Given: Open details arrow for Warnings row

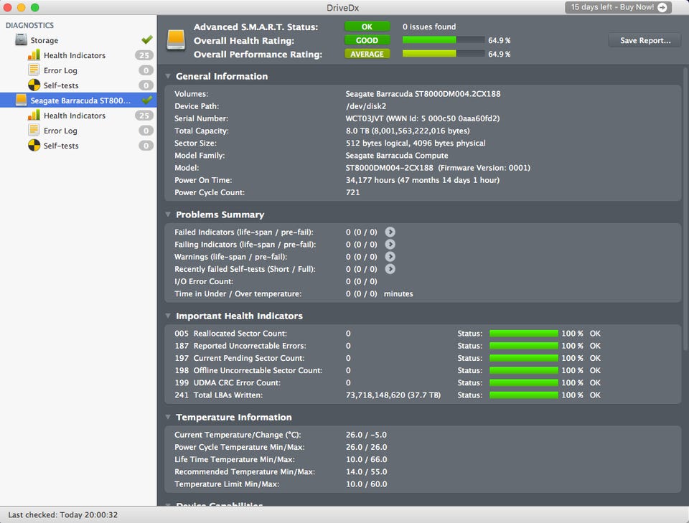Looking at the screenshot, I should pos(390,256).
